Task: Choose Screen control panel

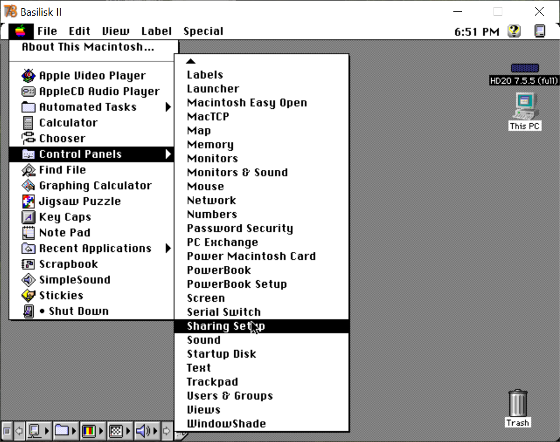Action: coord(262,298)
